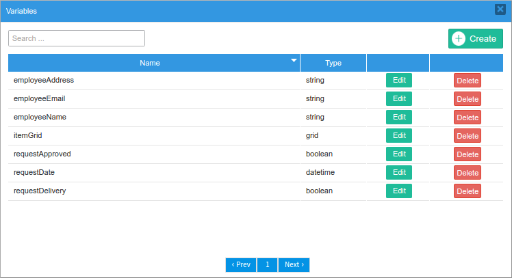Edit the employeeAddress variable
The height and width of the screenshot is (278, 512).
[399, 81]
